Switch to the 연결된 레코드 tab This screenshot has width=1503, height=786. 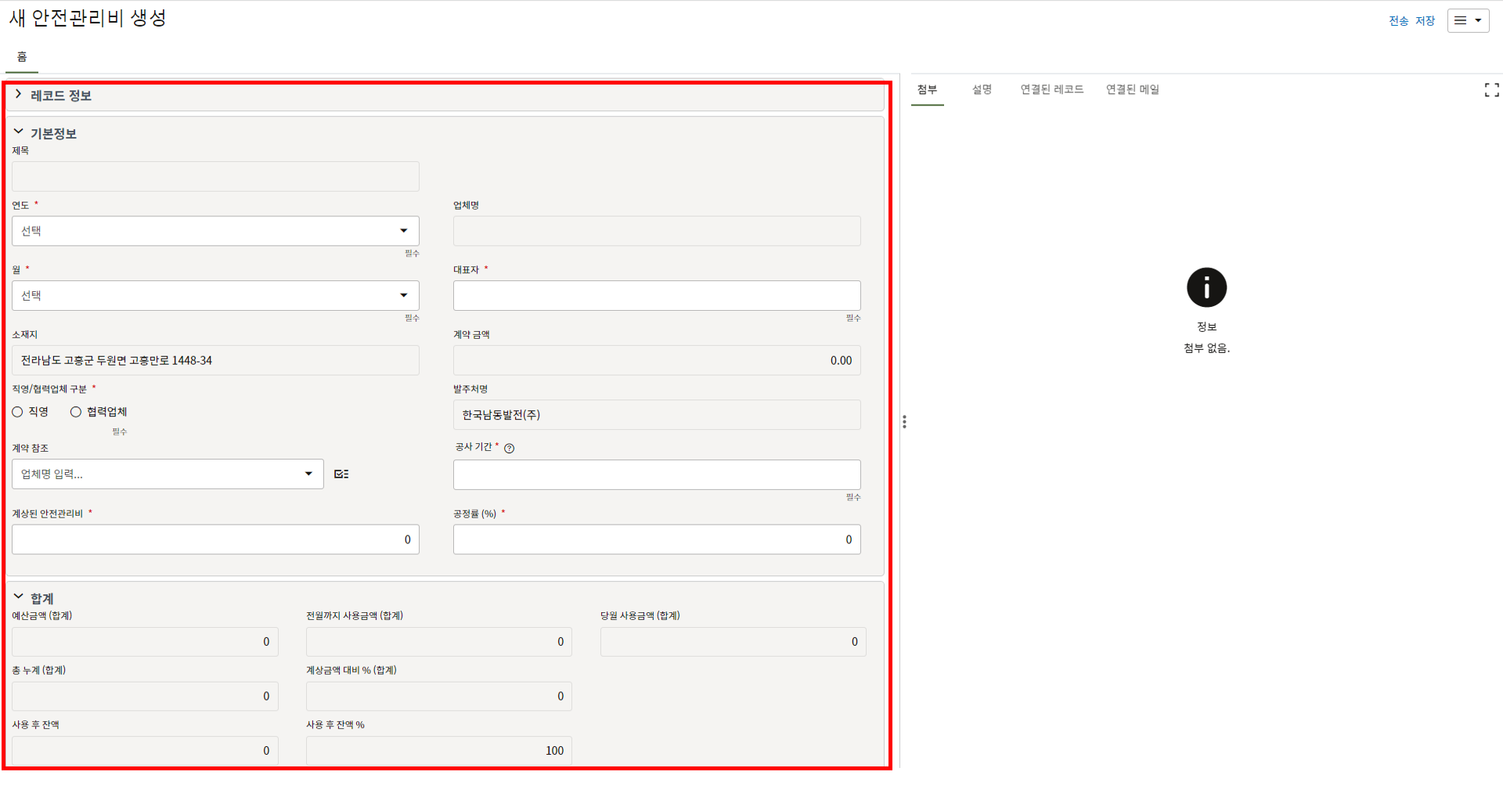(1051, 90)
